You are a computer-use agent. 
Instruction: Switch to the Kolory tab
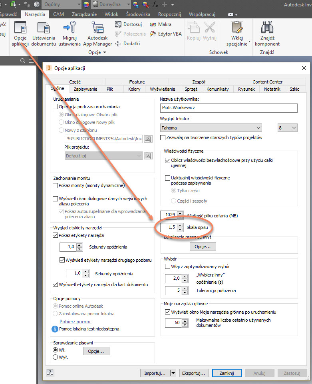[x=134, y=89]
